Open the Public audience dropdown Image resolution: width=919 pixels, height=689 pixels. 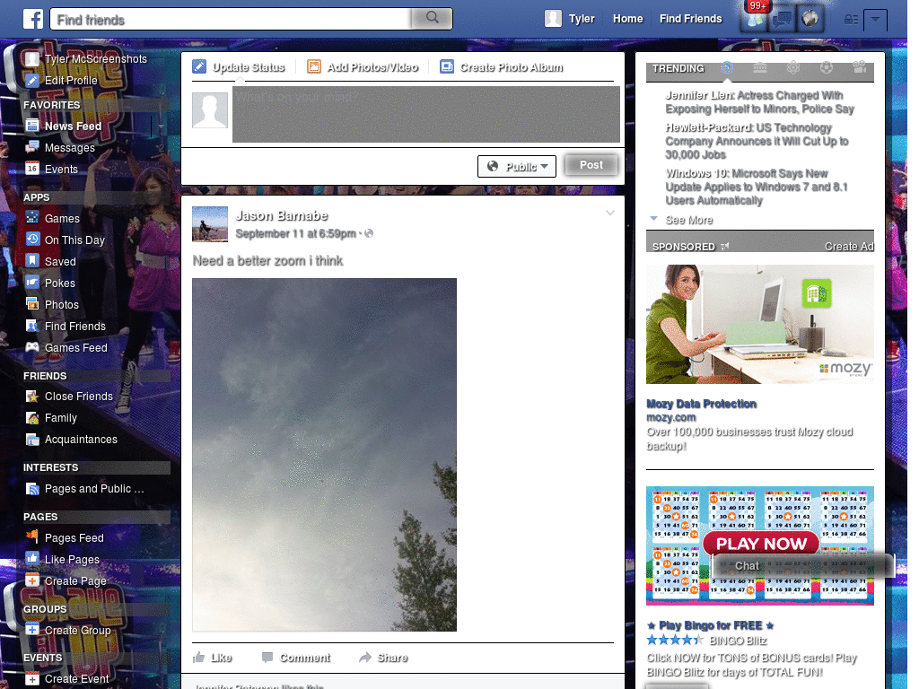click(516, 166)
